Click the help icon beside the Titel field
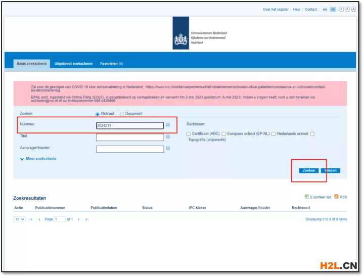The image size is (364, 277). pyautogui.click(x=168, y=137)
